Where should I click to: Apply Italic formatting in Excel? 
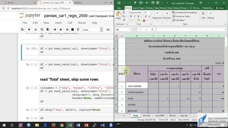135,16
